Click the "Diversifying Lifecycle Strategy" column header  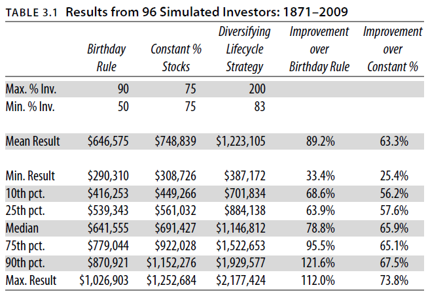pyautogui.click(x=241, y=49)
